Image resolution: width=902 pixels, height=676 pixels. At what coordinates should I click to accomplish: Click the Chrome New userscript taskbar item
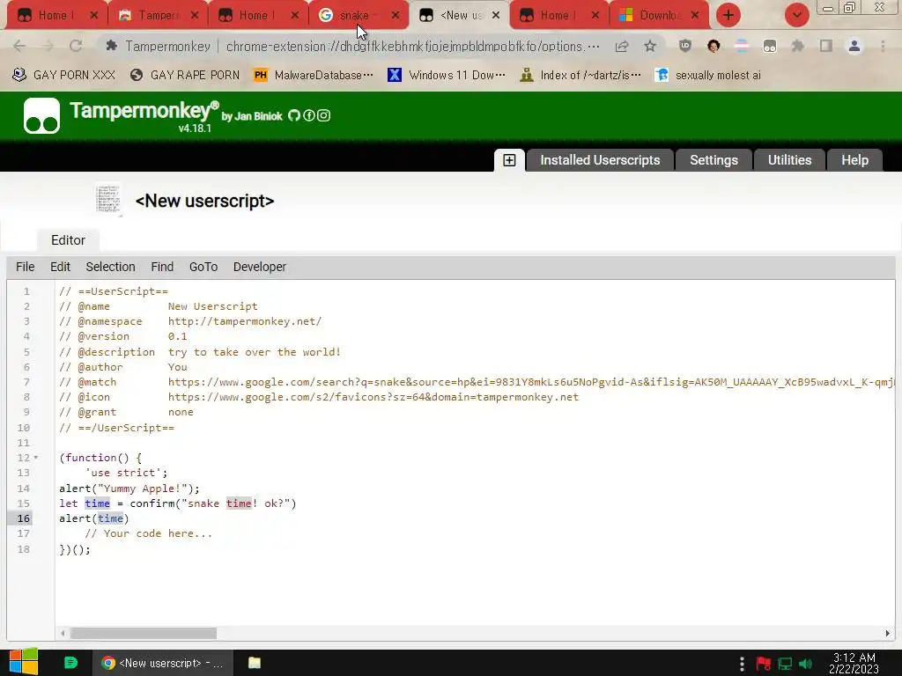tap(162, 663)
